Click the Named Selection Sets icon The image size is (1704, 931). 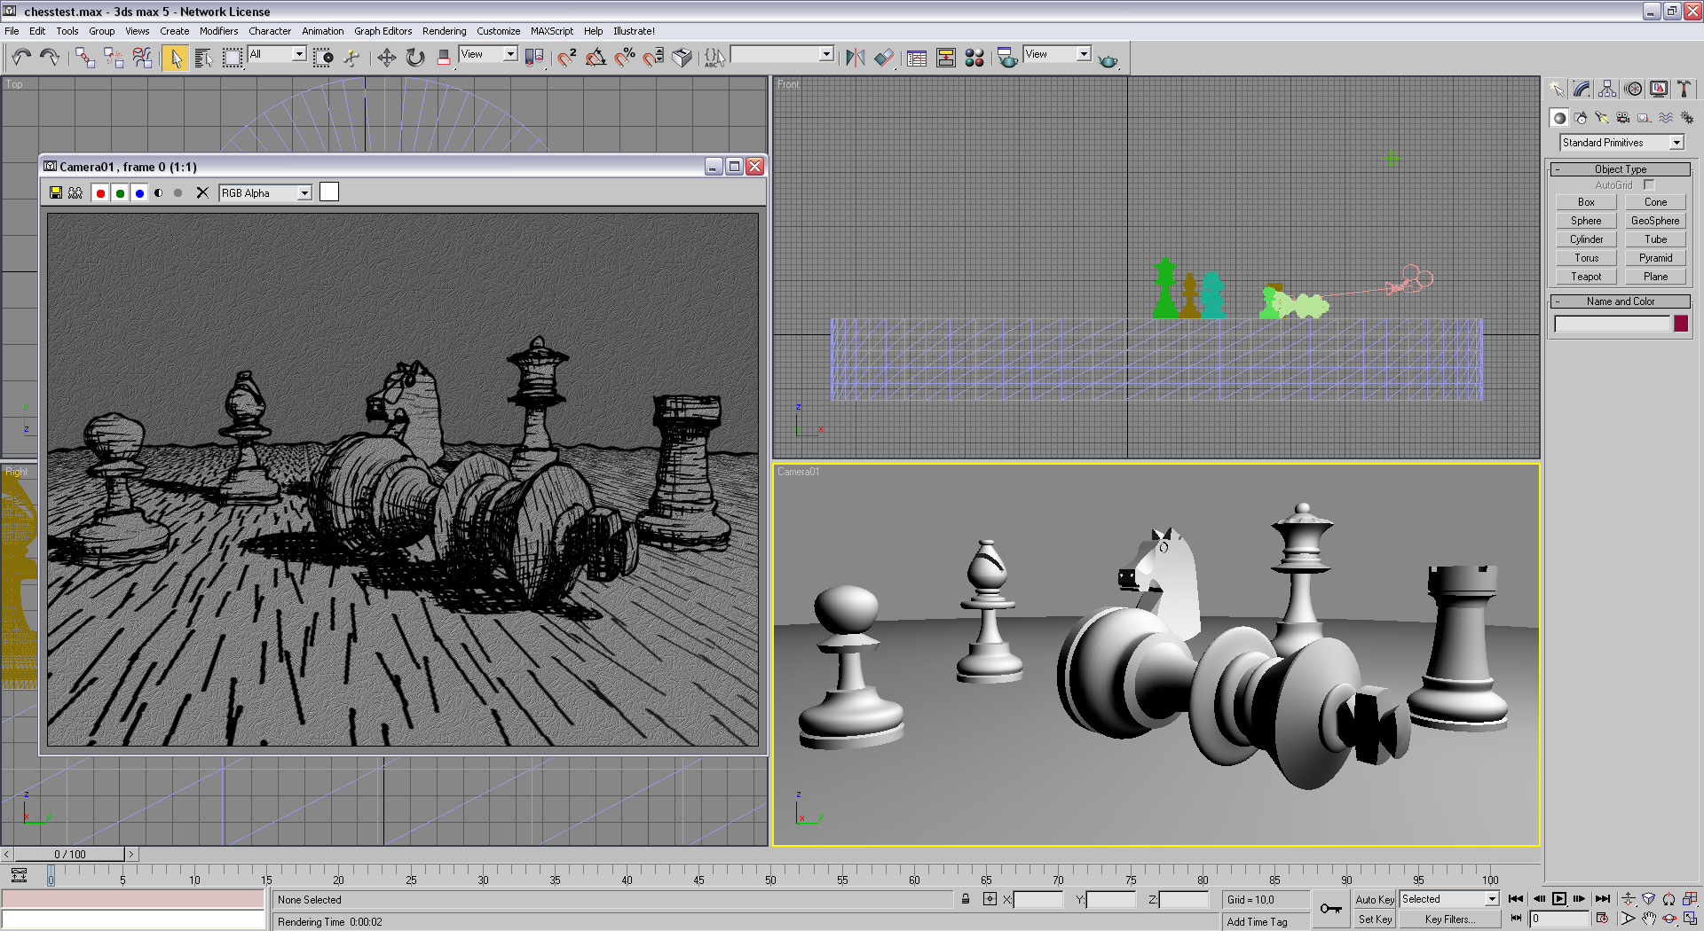tap(714, 58)
